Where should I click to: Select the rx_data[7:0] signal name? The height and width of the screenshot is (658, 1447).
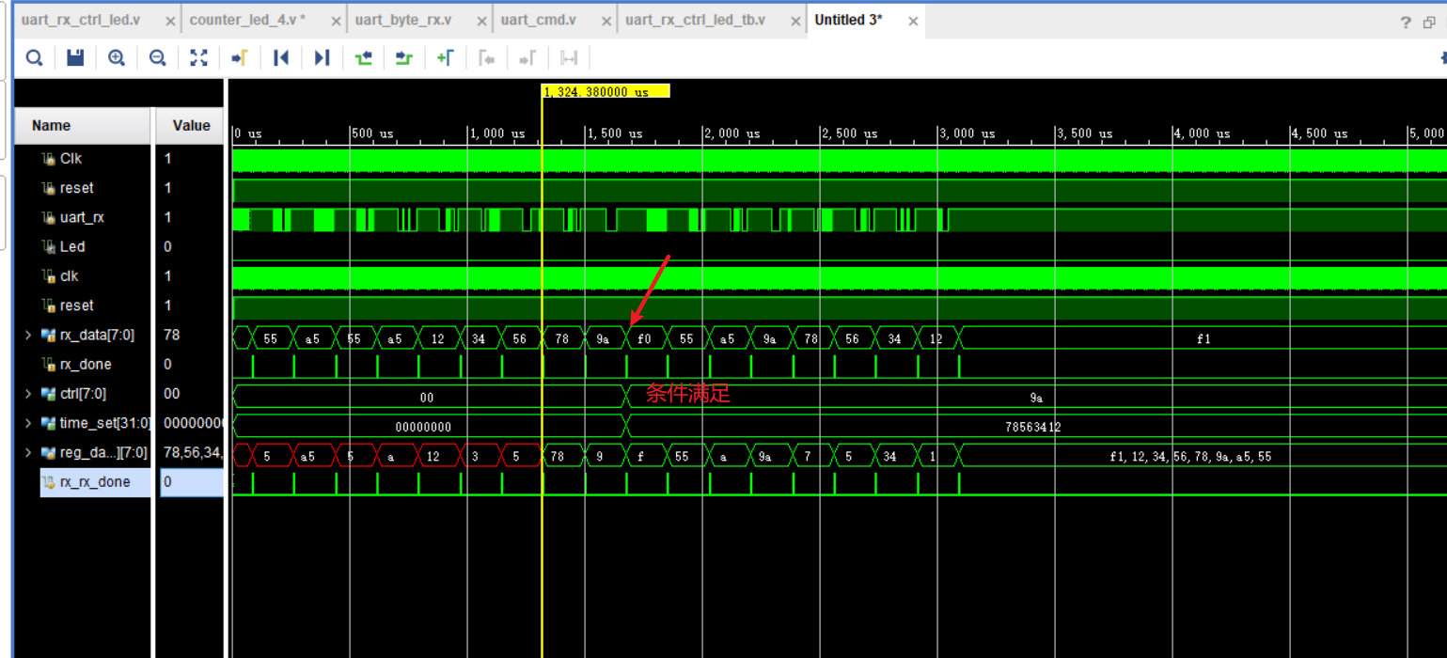click(97, 335)
